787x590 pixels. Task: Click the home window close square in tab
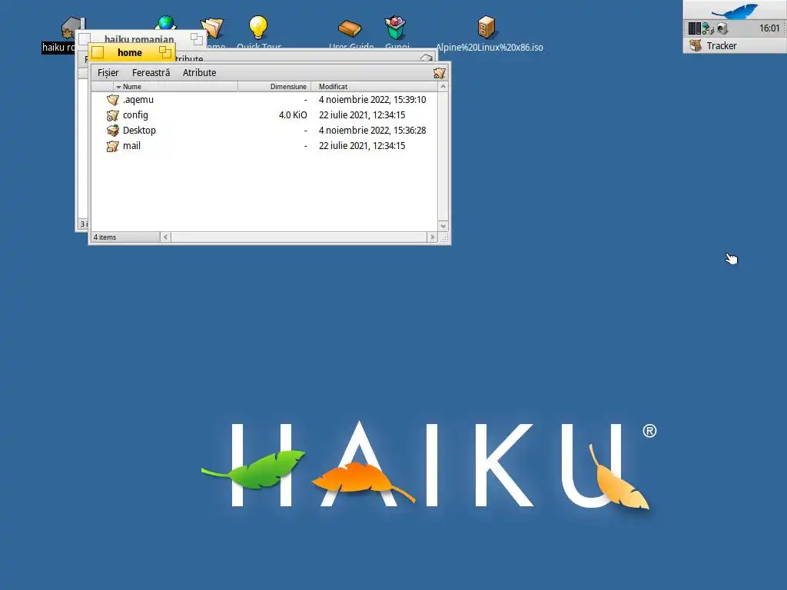click(x=98, y=53)
